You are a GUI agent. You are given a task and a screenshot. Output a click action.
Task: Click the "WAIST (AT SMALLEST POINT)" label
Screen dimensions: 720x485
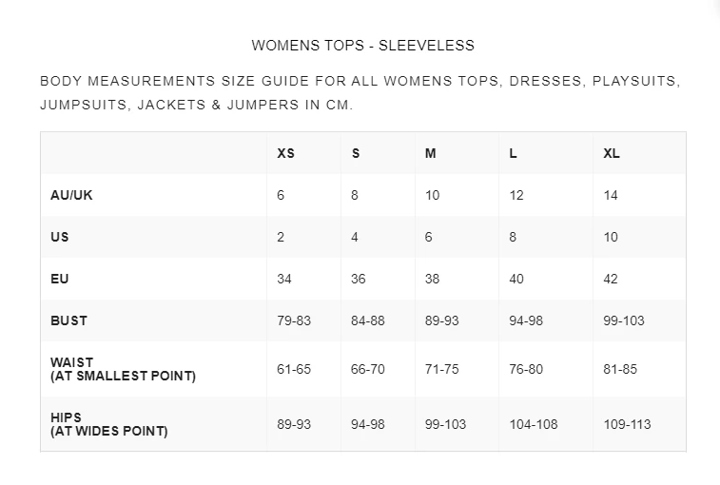[123, 369]
